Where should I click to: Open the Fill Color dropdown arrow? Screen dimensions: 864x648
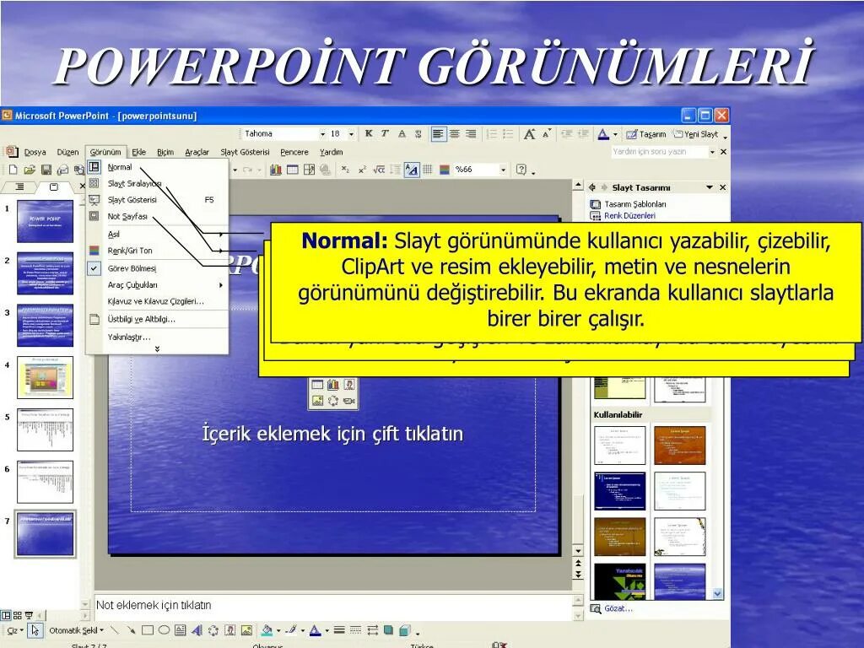(278, 630)
